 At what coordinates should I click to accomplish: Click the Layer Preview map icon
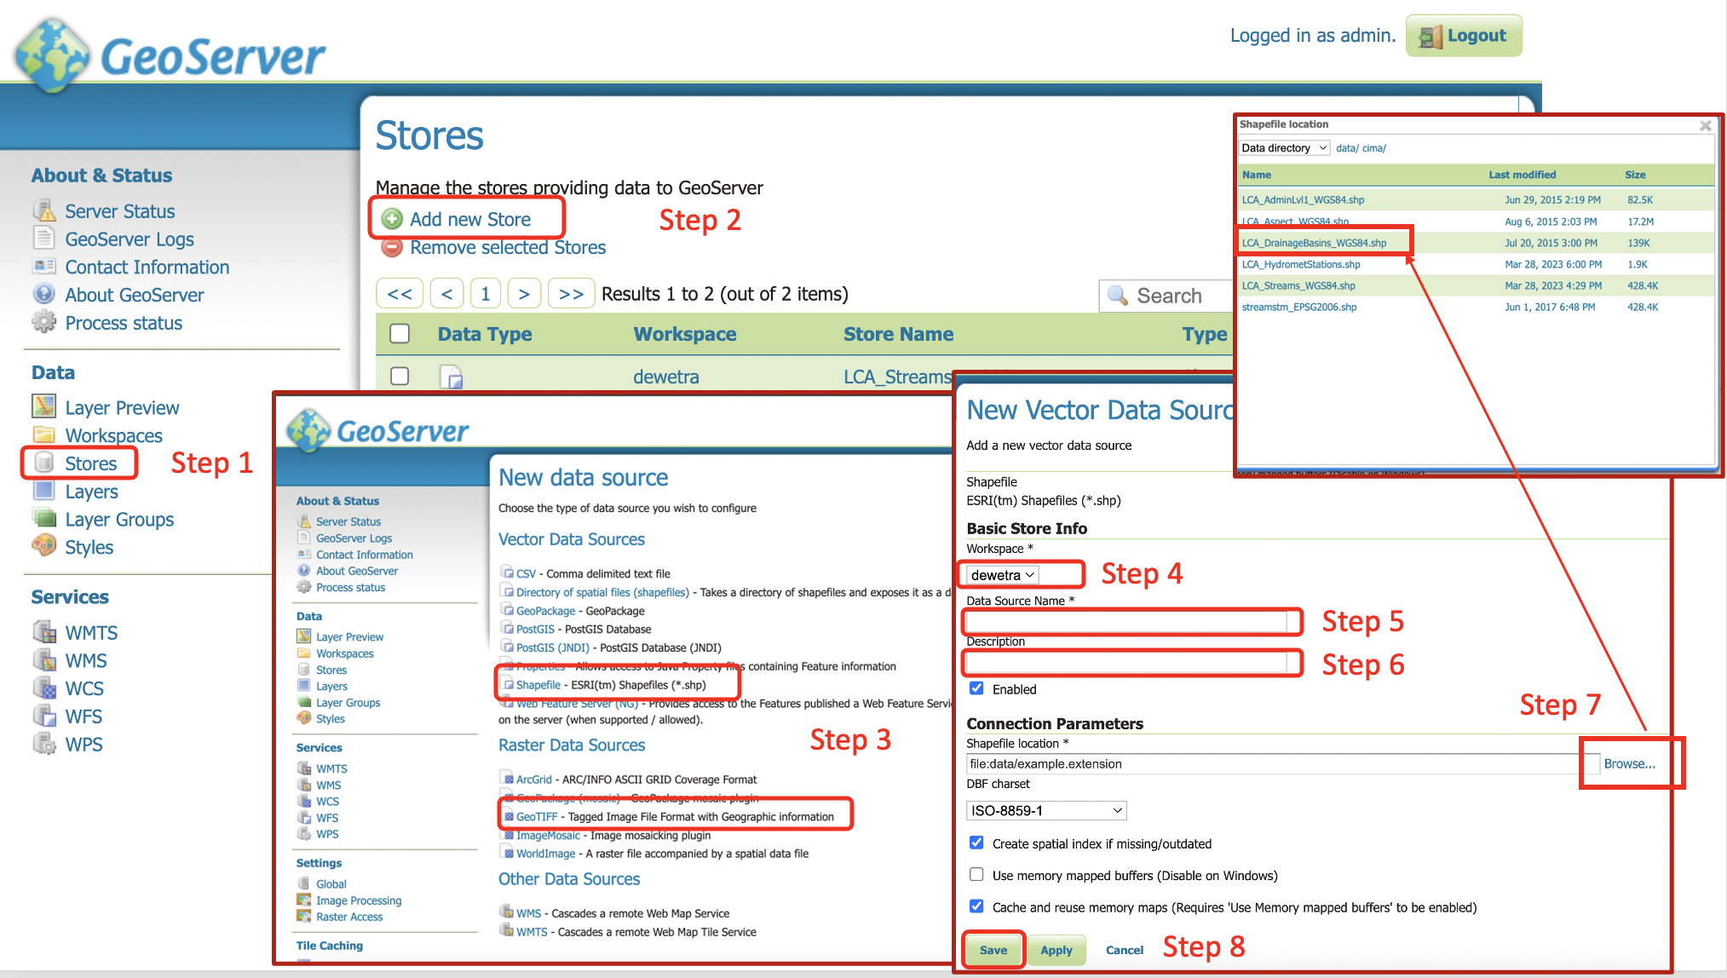point(43,406)
